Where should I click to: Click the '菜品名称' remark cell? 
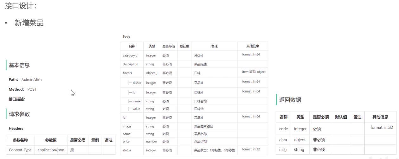[x=200, y=134]
